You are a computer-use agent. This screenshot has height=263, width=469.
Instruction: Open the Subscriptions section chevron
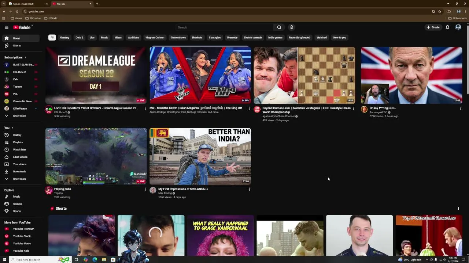[25, 57]
